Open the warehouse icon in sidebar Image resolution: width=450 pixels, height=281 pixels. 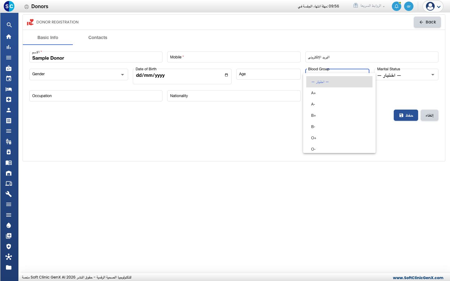[x=9, y=173]
